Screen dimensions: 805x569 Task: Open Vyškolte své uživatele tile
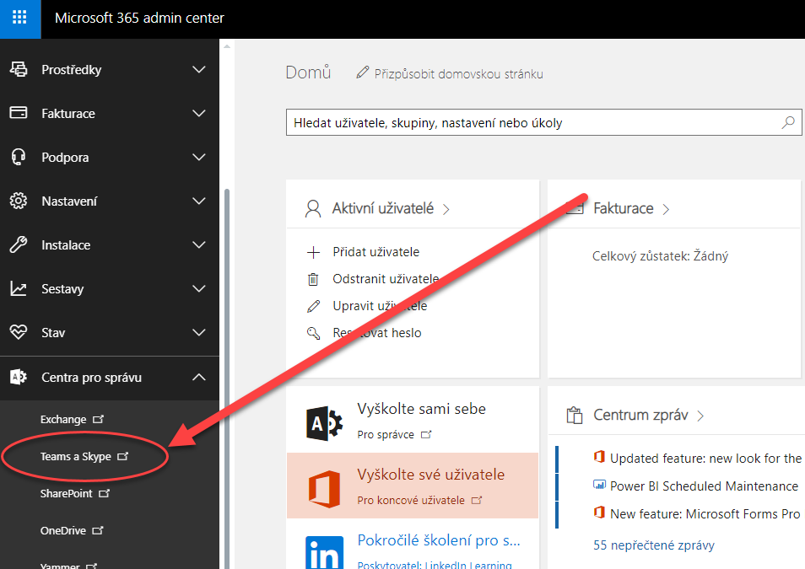tap(413, 486)
